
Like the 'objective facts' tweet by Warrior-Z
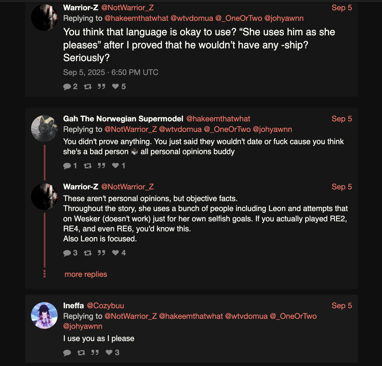[116, 253]
